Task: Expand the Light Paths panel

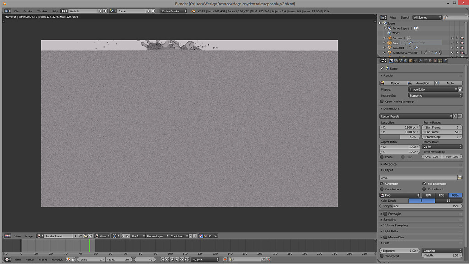Action: pyautogui.click(x=391, y=231)
